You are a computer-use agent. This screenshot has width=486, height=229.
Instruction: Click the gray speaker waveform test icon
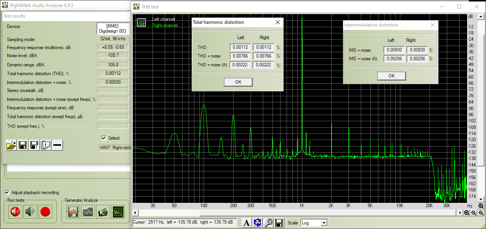point(30,212)
